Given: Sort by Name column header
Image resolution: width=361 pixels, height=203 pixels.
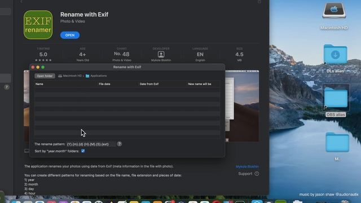Looking at the screenshot, I should [x=39, y=84].
